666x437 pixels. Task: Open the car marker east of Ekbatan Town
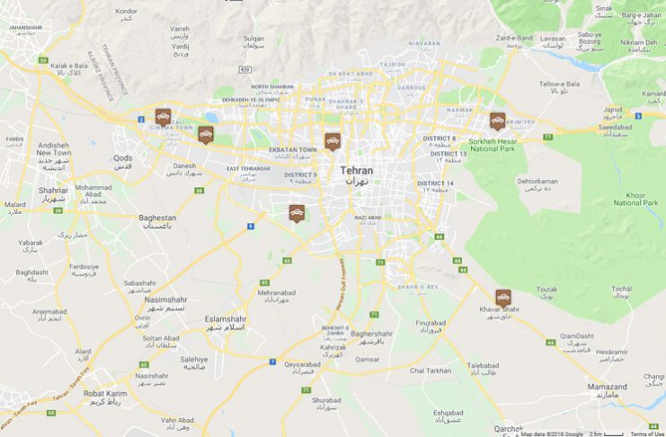click(x=333, y=141)
